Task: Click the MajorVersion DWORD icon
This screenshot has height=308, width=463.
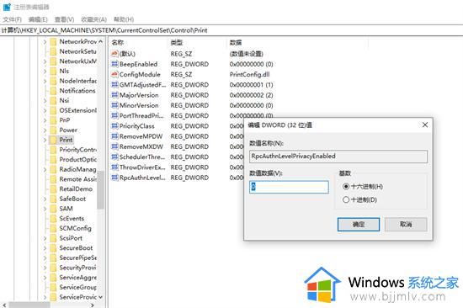Action: click(x=114, y=95)
